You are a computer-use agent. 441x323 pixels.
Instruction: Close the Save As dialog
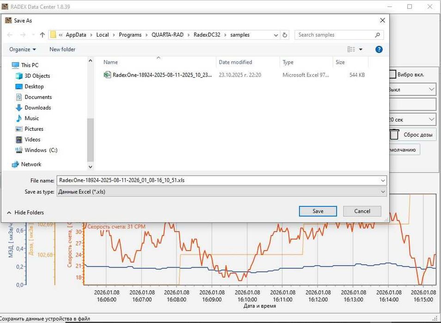click(382, 20)
